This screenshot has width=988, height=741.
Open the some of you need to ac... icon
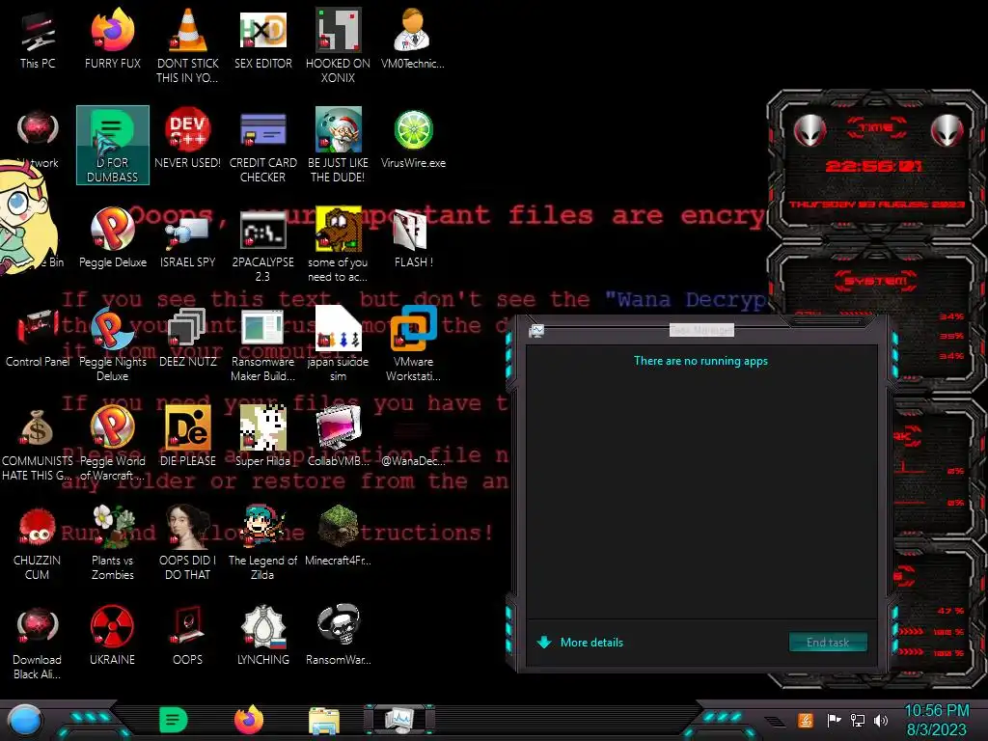[x=338, y=244]
